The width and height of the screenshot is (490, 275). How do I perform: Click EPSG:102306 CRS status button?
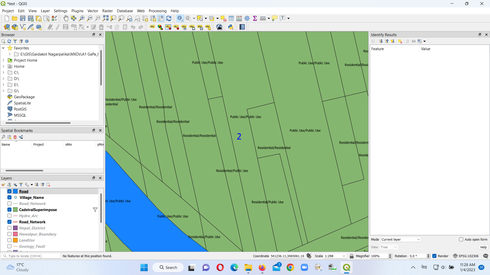466,256
